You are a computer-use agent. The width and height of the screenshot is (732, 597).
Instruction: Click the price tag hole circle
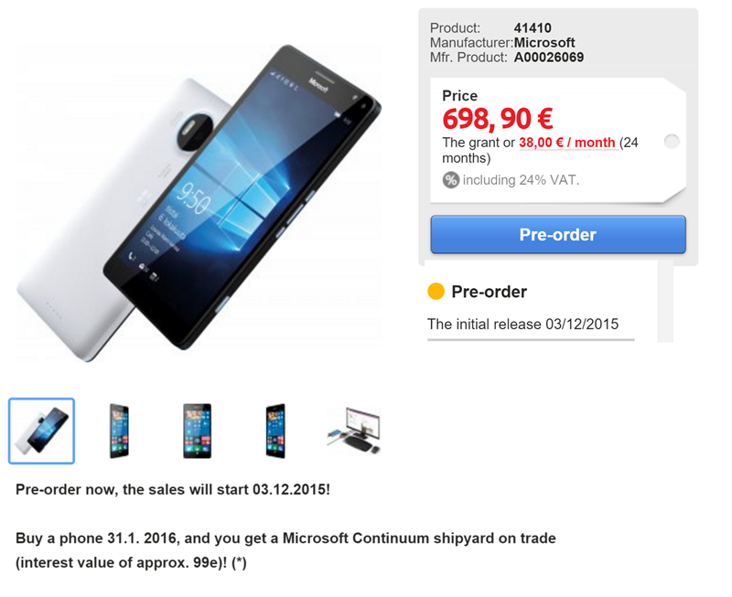[x=672, y=141]
